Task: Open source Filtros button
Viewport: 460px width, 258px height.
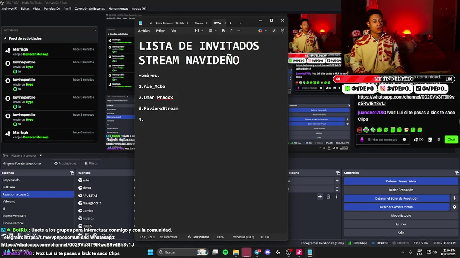Action: 91,163
